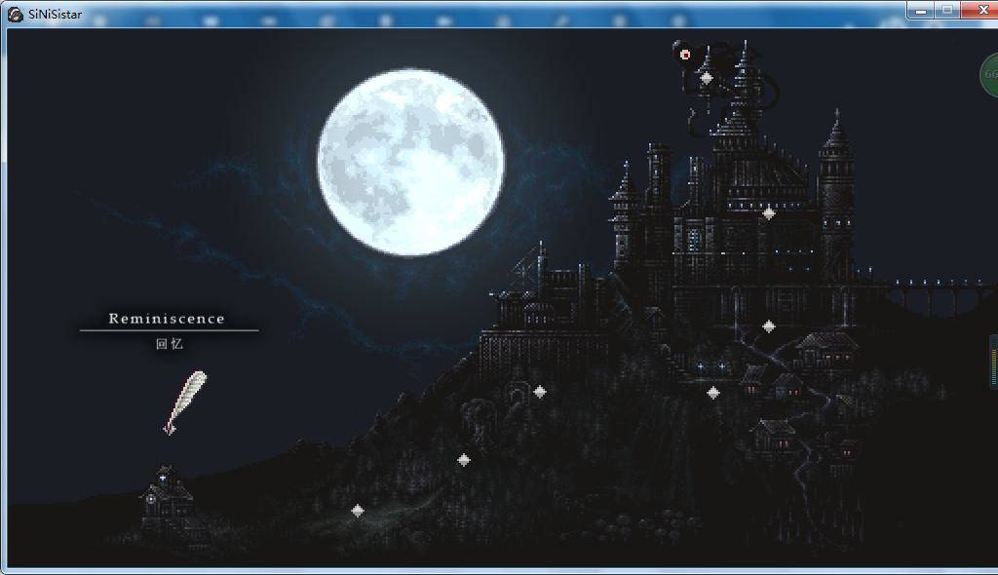The height and width of the screenshot is (575, 998).
Task: Select the diamond marker on the castle's main keep
Action: click(x=769, y=213)
